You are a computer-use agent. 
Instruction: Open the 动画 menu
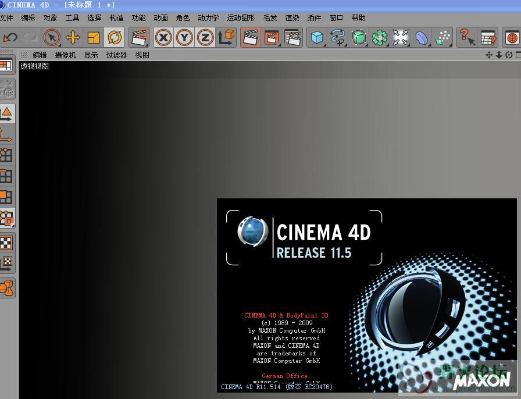160,17
